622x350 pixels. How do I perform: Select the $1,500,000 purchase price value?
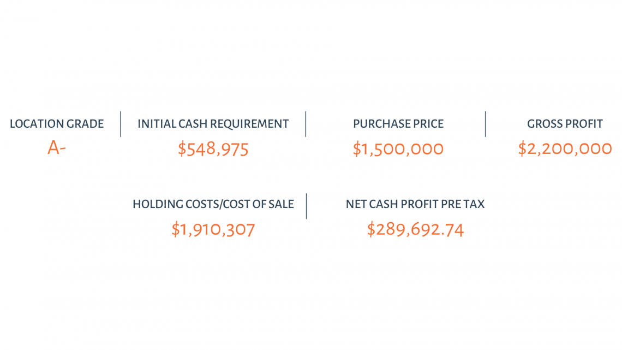[398, 149]
